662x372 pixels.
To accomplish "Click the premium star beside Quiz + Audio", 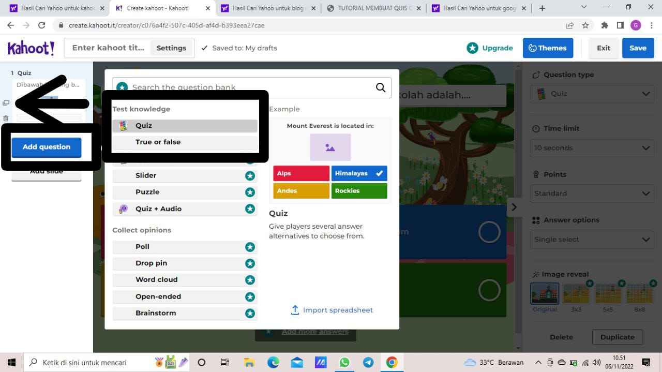I will pos(250,209).
